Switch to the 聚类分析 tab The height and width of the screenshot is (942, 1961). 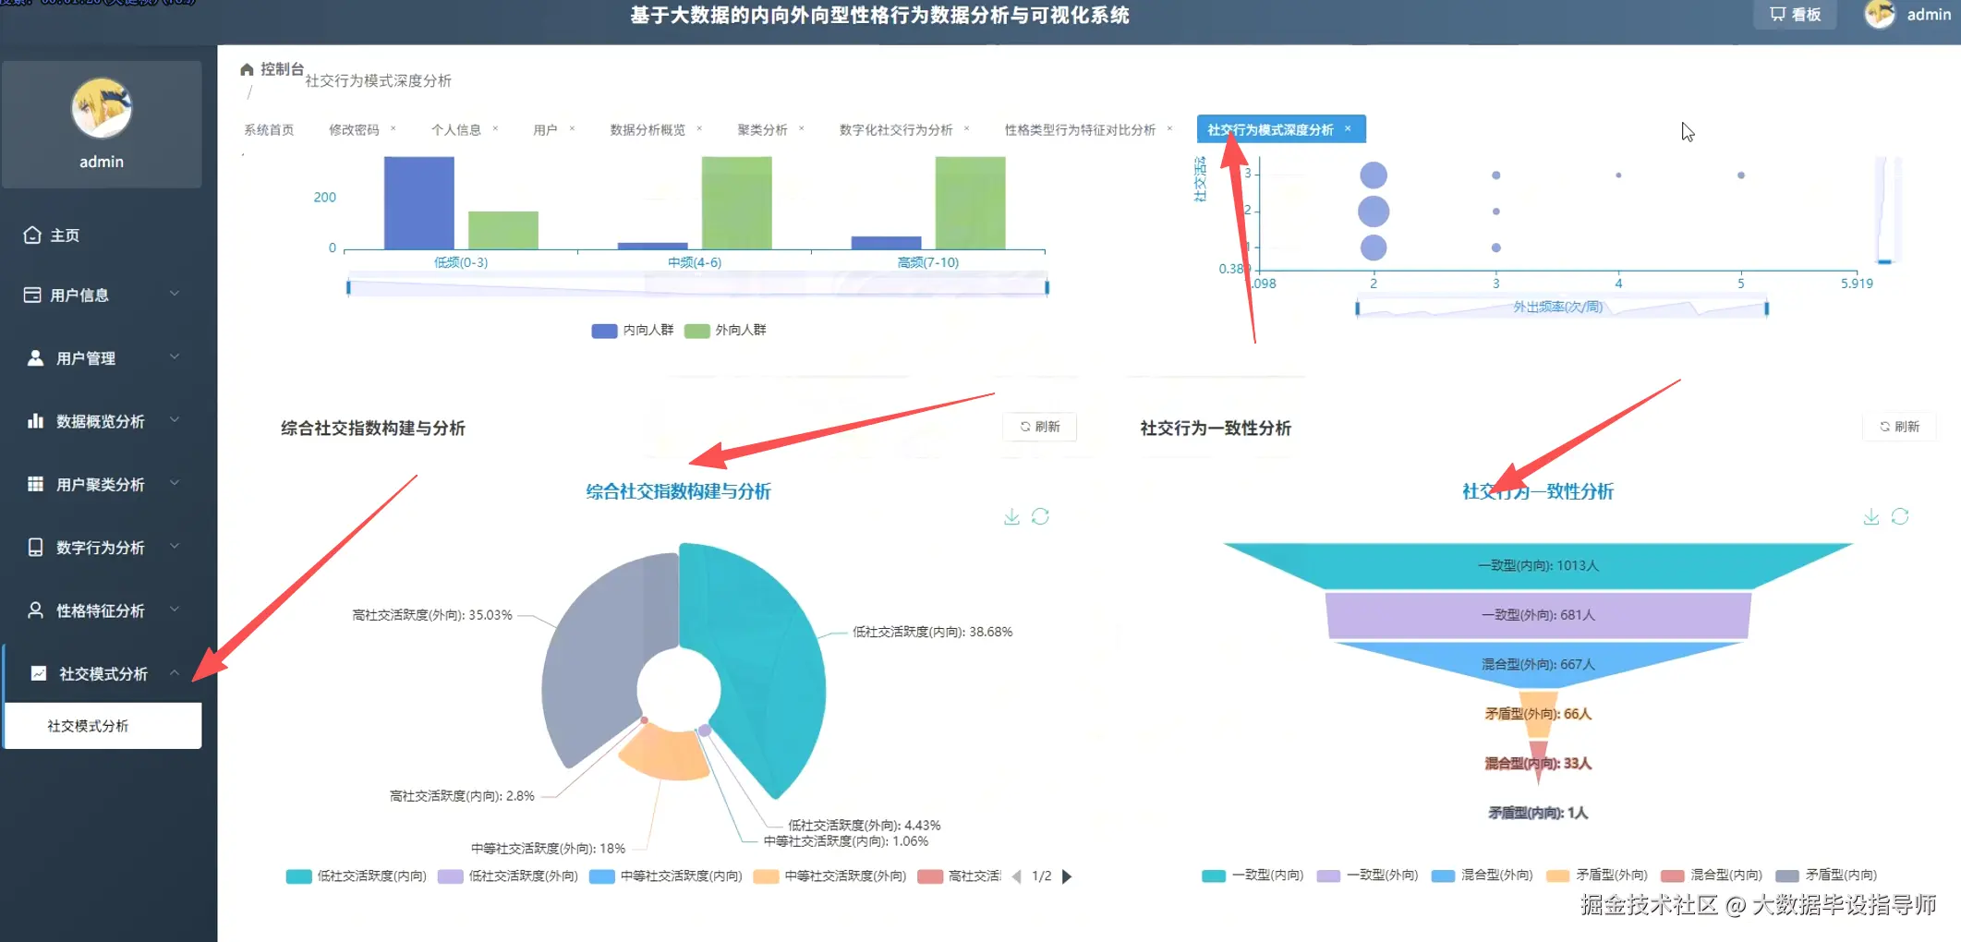point(762,129)
